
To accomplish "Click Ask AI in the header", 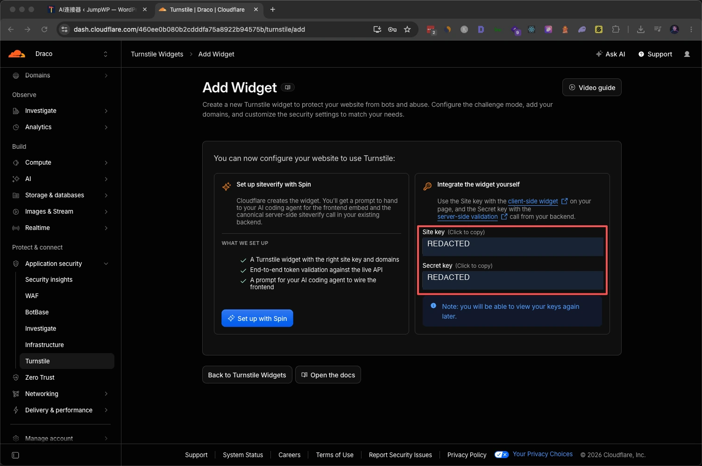I will (x=610, y=54).
